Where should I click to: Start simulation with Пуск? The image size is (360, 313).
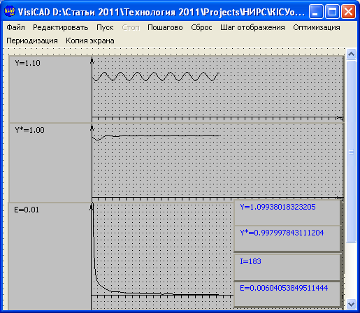(105, 27)
